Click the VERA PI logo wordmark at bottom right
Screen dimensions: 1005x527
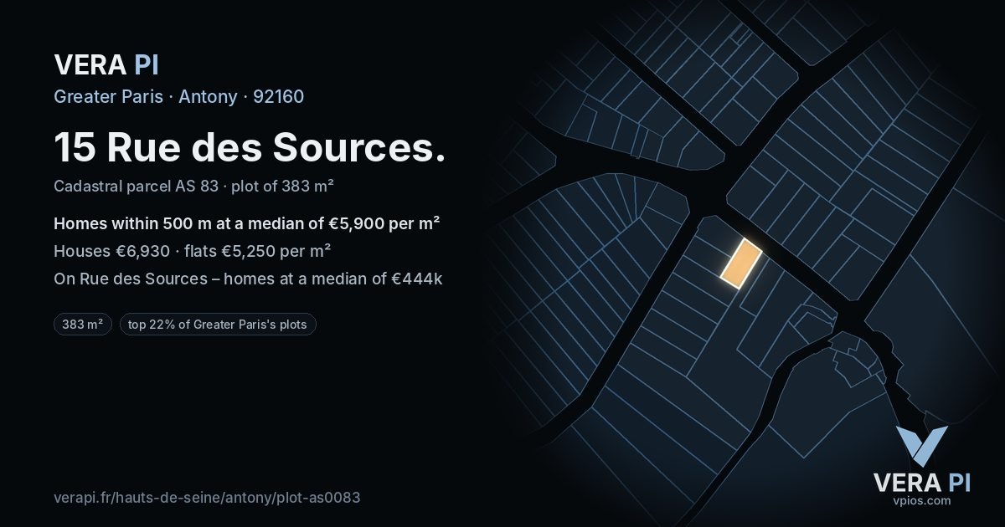coord(921,483)
